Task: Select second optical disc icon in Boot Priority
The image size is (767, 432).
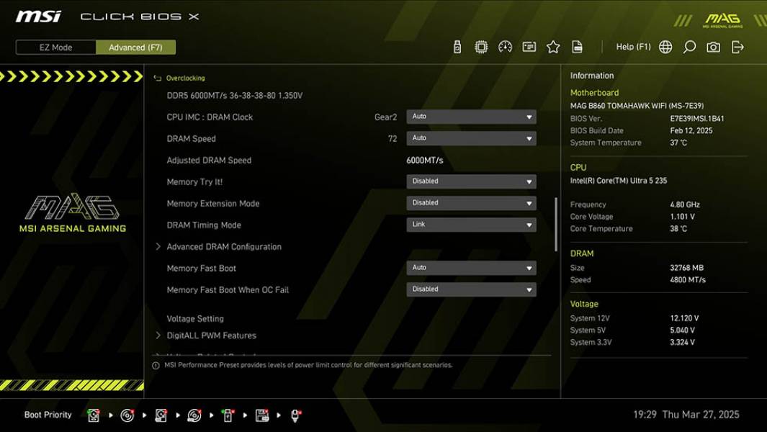Action: [x=194, y=415]
